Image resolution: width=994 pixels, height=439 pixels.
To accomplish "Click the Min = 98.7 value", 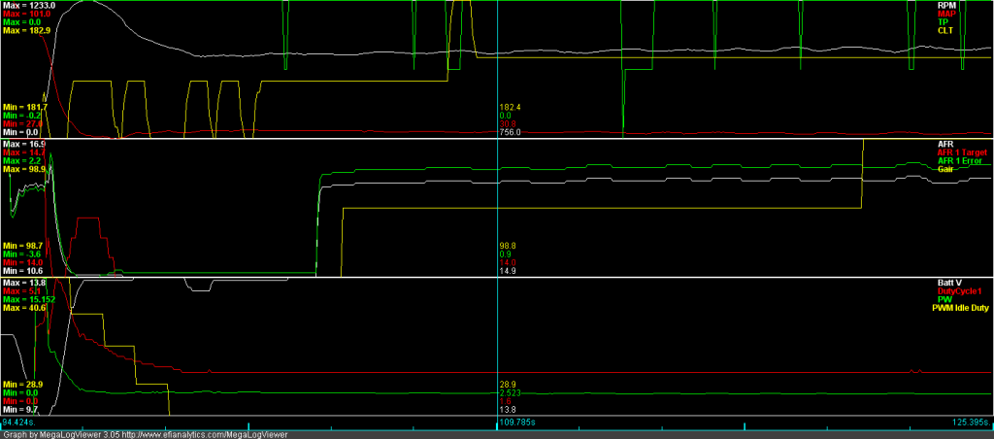I will coord(21,245).
